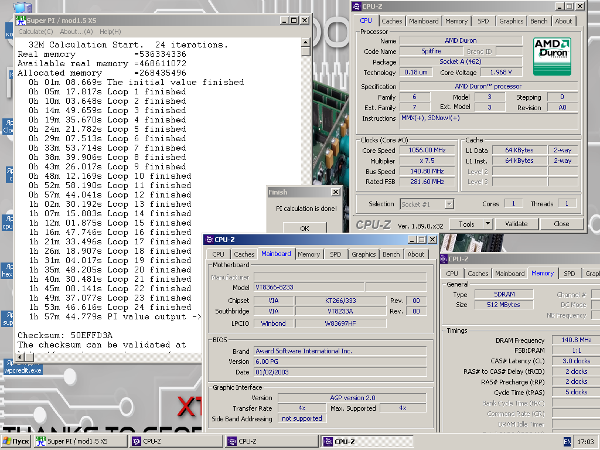Click CPU-Z icon in Memory window title bar

click(444, 259)
